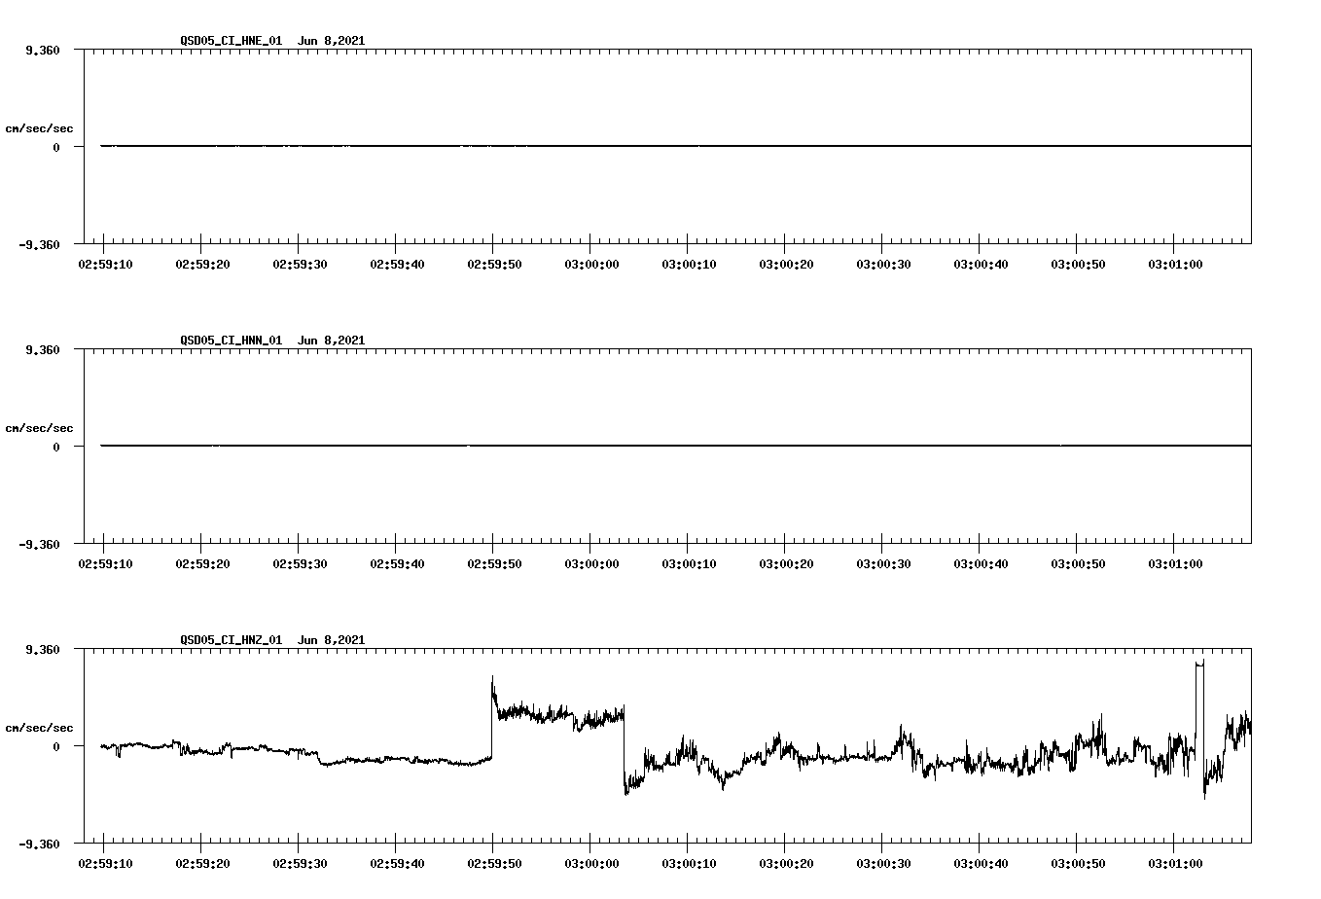This screenshot has width=1321, height=899.
Task: Click the cm/sec/sec unit label on HNE plot
Action: 39,128
